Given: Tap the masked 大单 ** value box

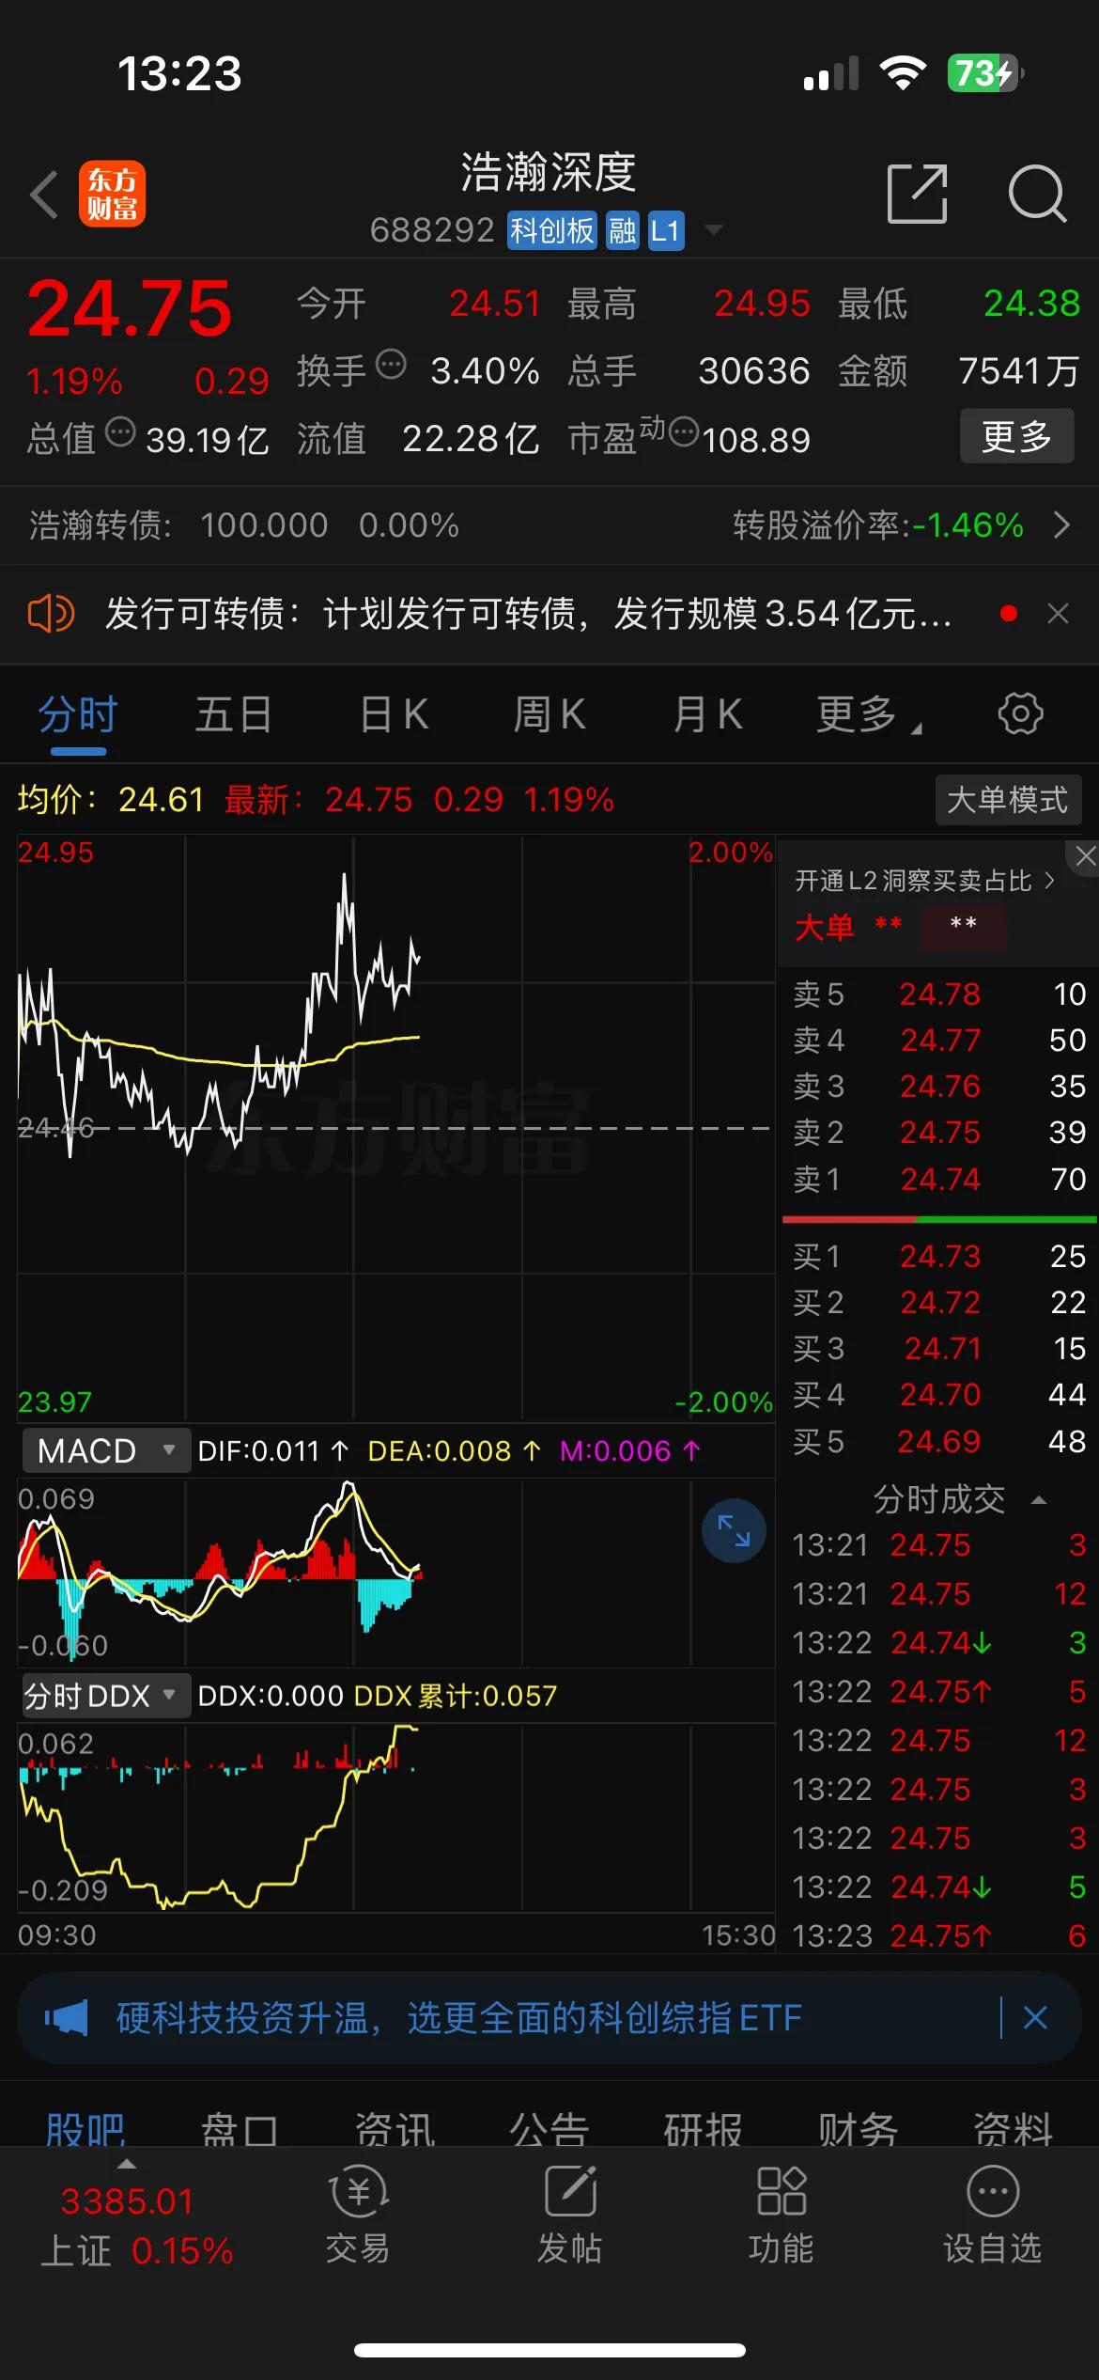Looking at the screenshot, I should tap(963, 926).
